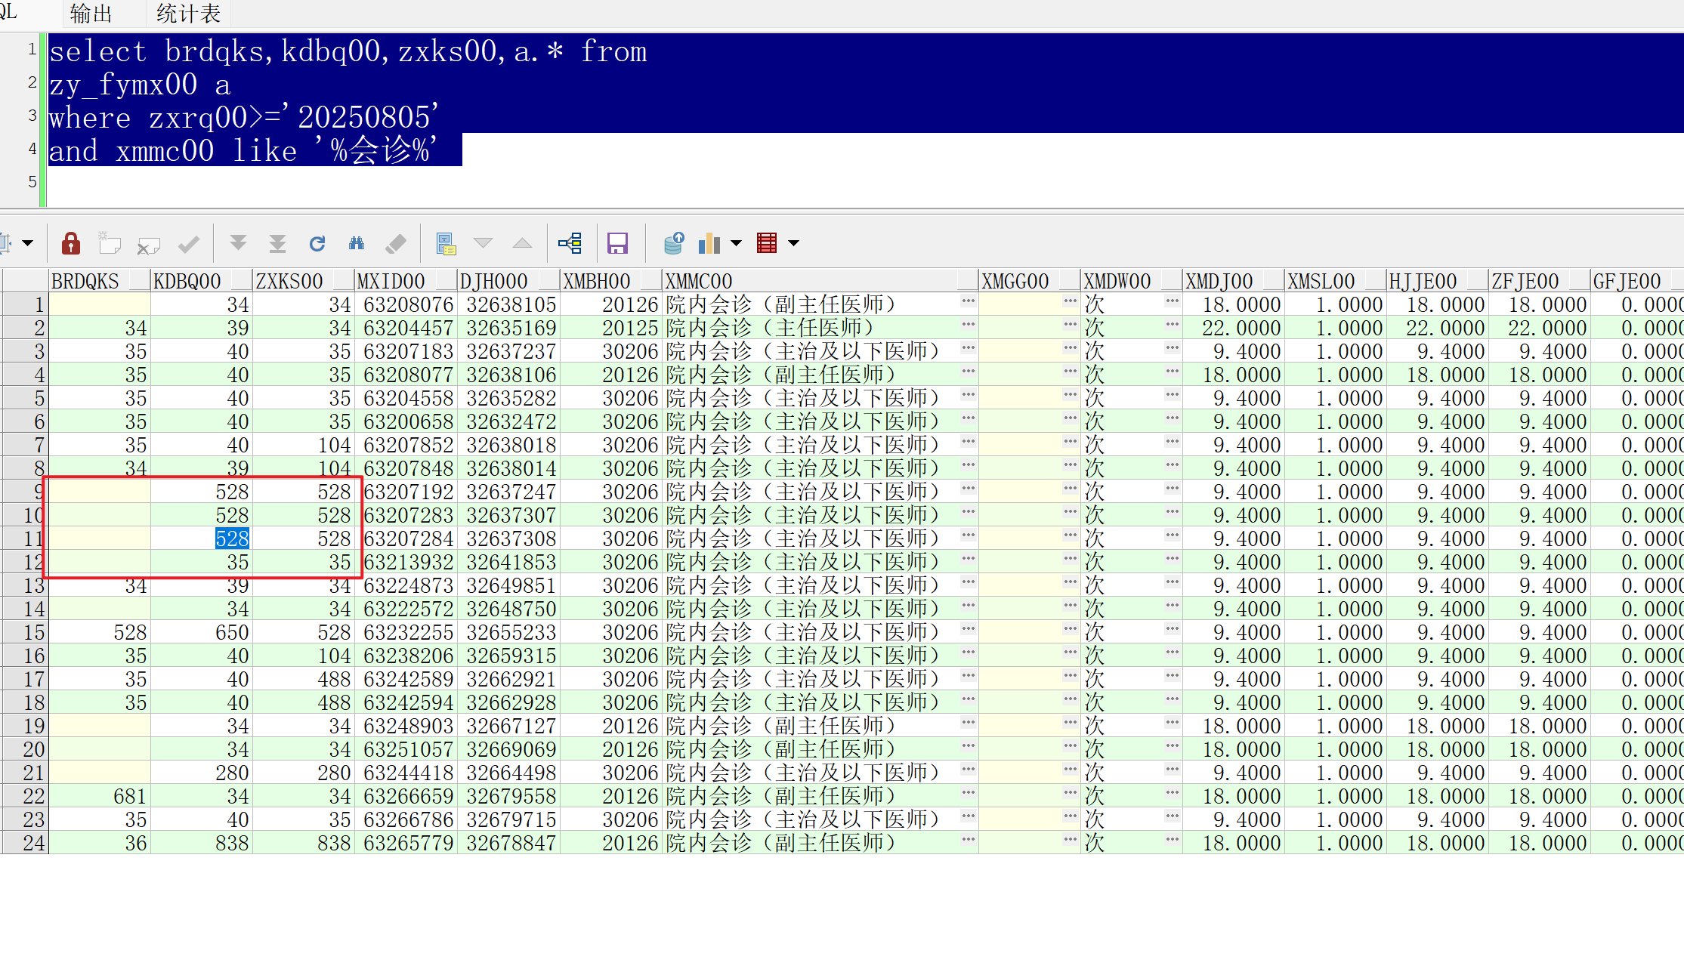Click the connector tree diagram icon
The width and height of the screenshot is (1684, 972).
pos(570,243)
